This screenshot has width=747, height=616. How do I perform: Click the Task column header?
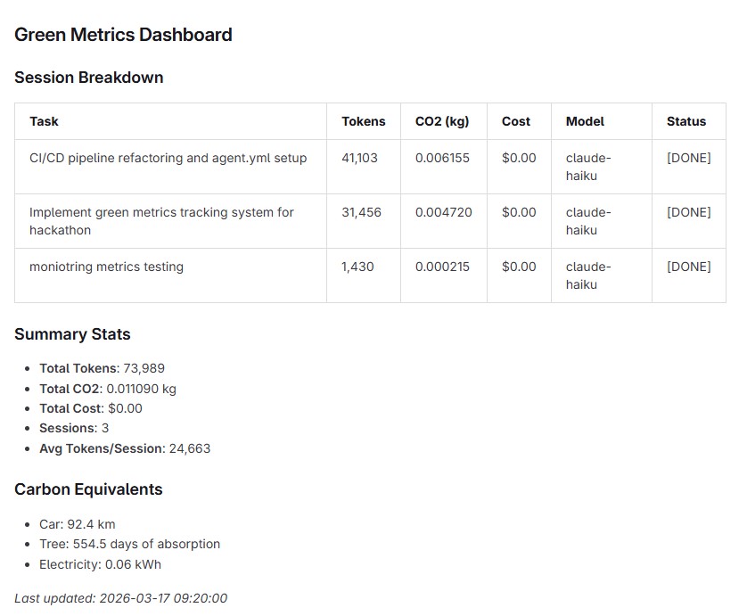(x=45, y=121)
